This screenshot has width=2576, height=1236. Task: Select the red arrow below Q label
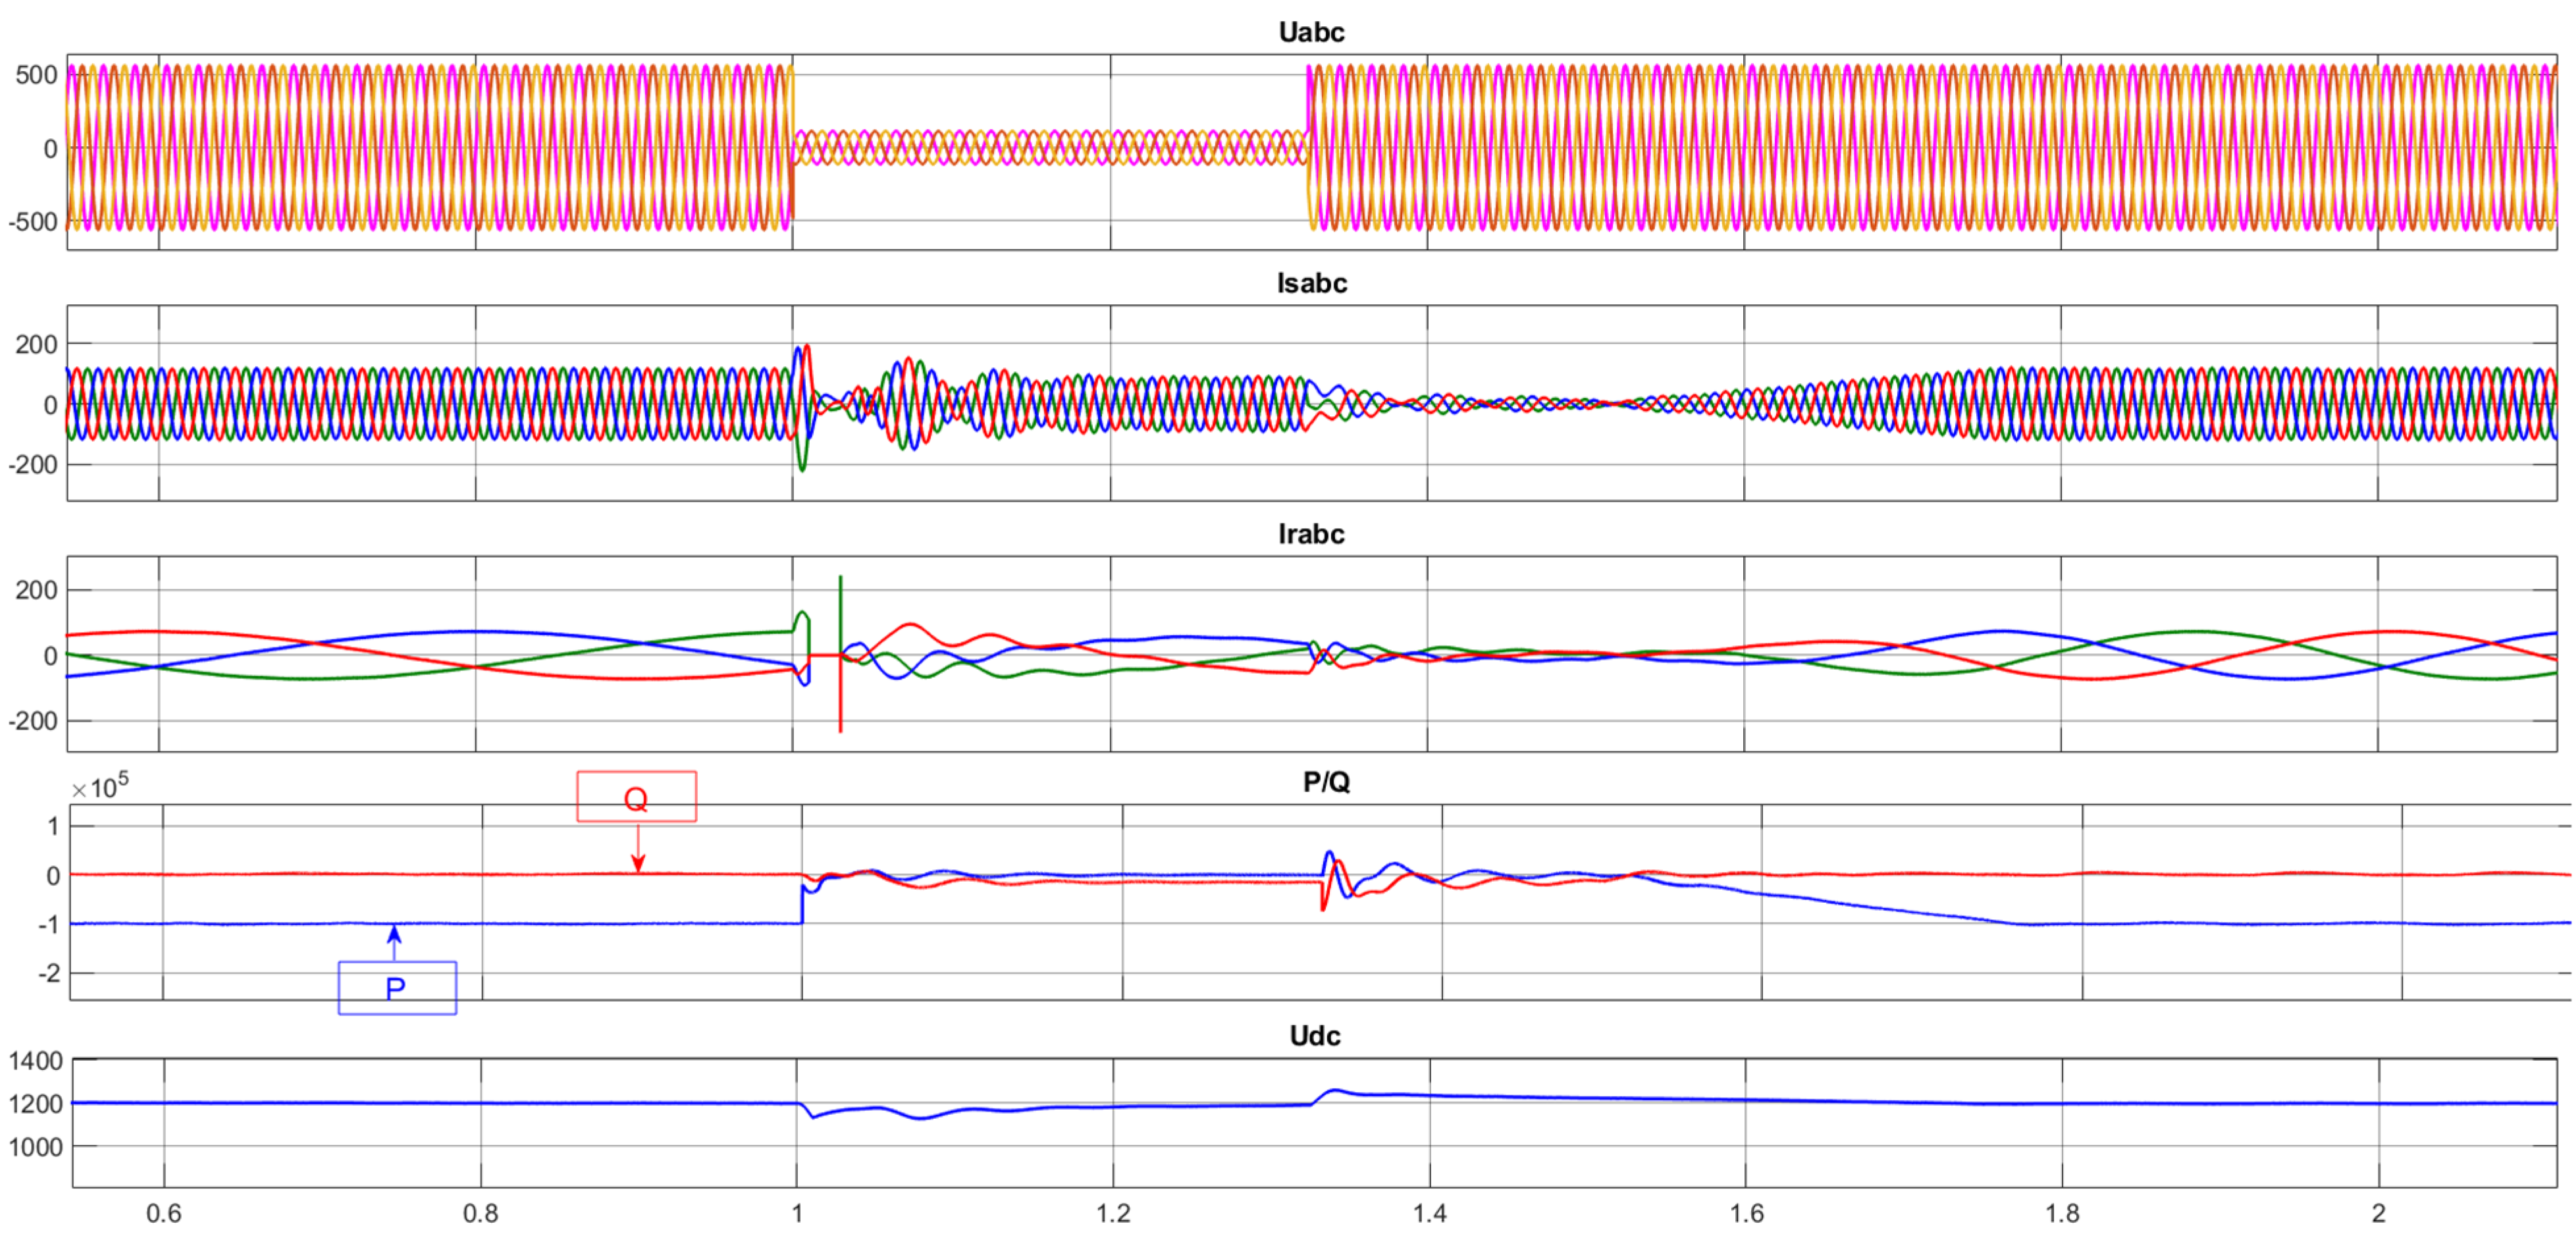tap(638, 849)
